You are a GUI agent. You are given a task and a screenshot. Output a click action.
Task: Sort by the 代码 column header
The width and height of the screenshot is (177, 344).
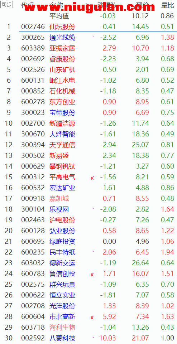(28, 5)
